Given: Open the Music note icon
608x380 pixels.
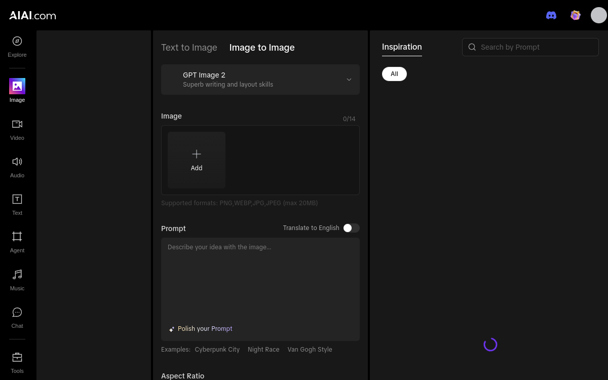Looking at the screenshot, I should pyautogui.click(x=17, y=274).
